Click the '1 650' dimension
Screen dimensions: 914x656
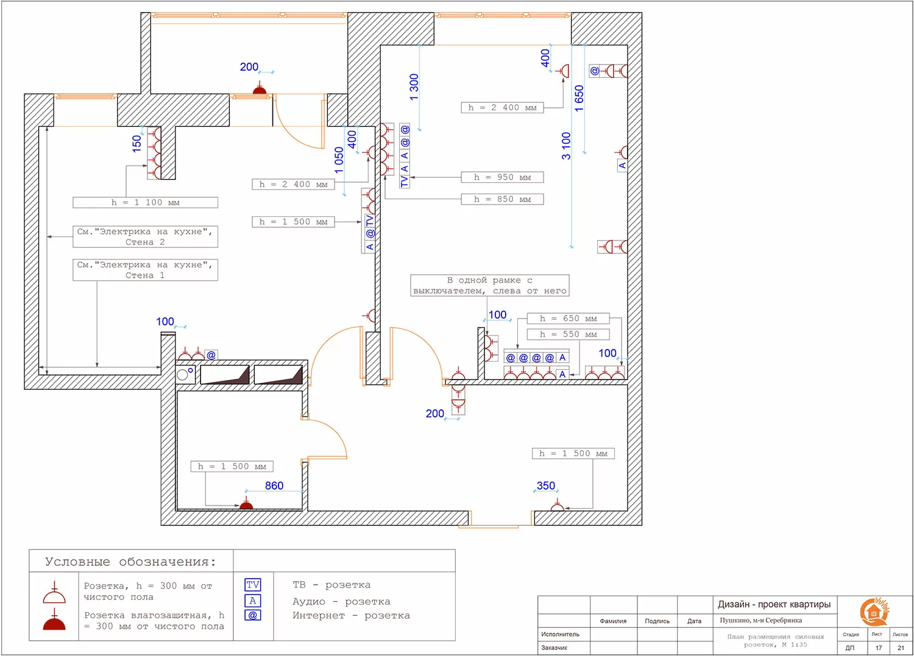tap(579, 98)
